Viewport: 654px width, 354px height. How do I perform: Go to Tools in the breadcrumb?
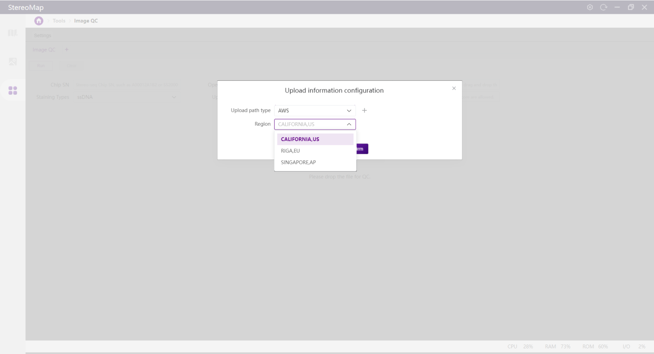click(x=59, y=21)
